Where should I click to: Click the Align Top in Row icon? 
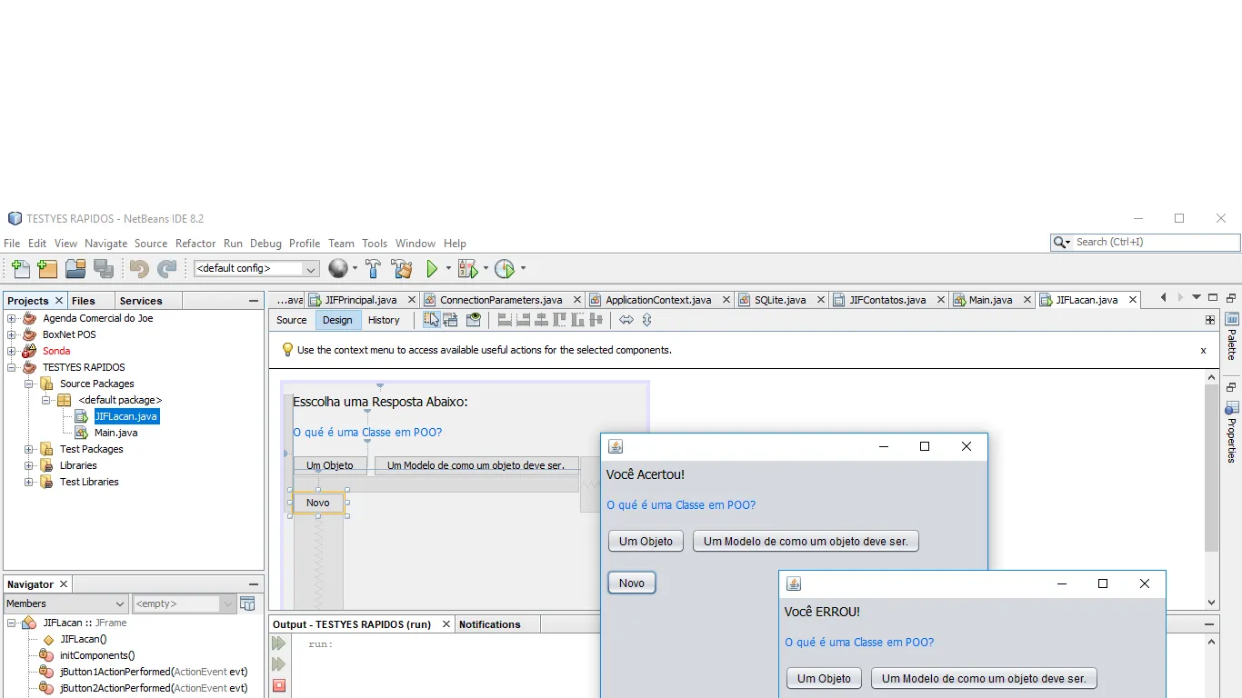[559, 320]
